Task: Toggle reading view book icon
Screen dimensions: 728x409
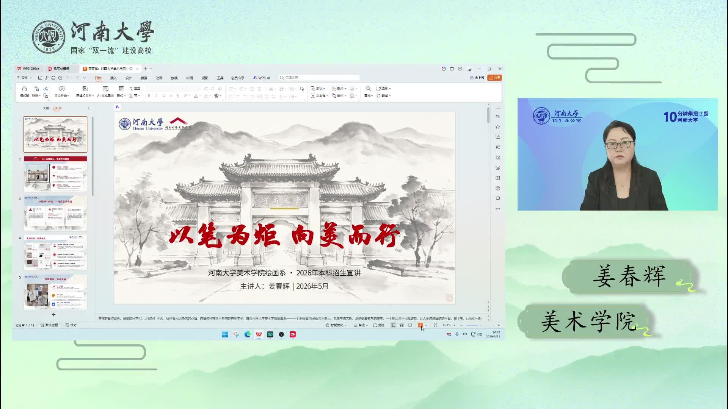Action: (x=410, y=325)
